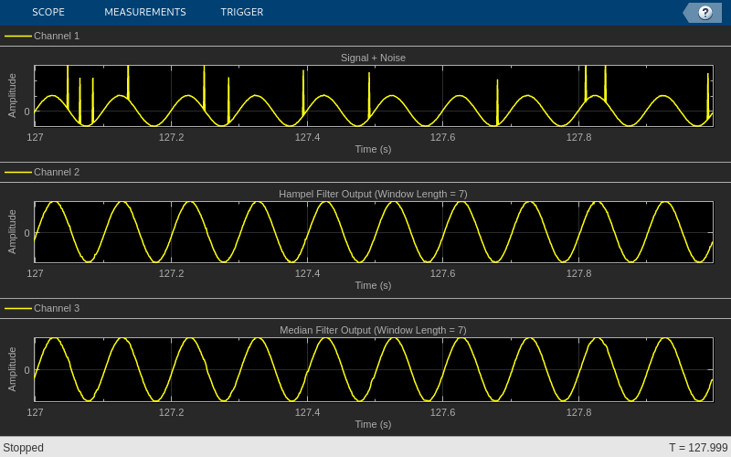
Task: Click the T = 127.999 time readout
Action: point(698,448)
